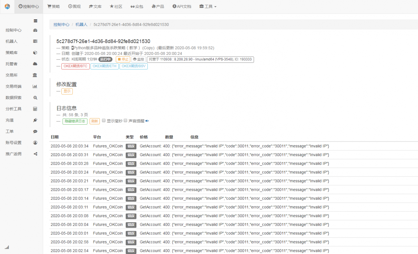
Task: Select the OKEX期货/BTC tag
Action: (75, 66)
